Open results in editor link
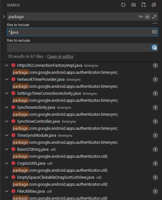Viewport: 162px width, 200px height. pyautogui.click(x=60, y=56)
